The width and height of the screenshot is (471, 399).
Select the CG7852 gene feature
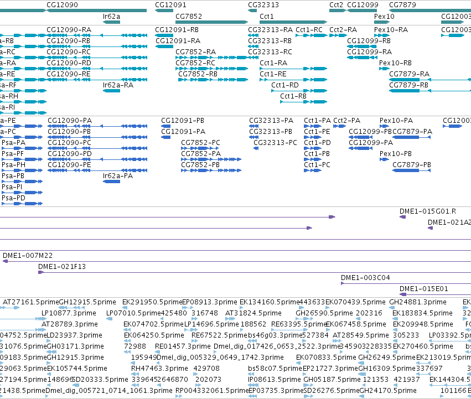pyautogui.click(x=212, y=22)
